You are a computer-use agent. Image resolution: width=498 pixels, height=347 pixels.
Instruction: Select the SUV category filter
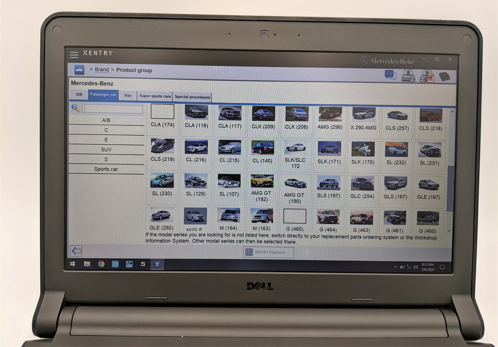click(106, 150)
